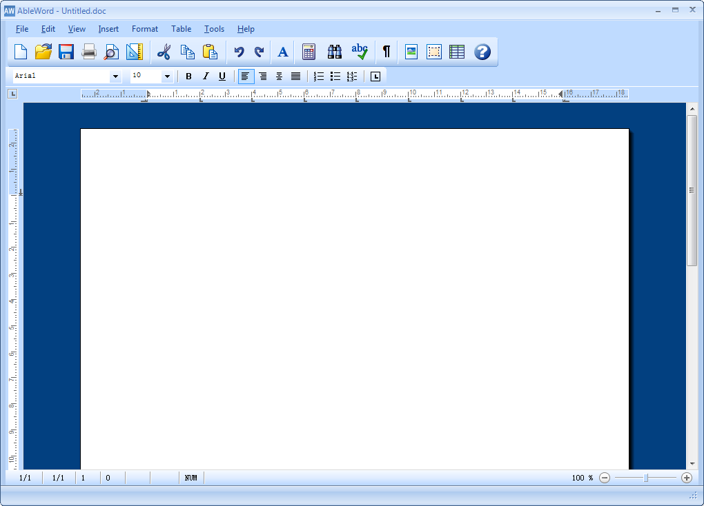Open the View menu

click(77, 29)
